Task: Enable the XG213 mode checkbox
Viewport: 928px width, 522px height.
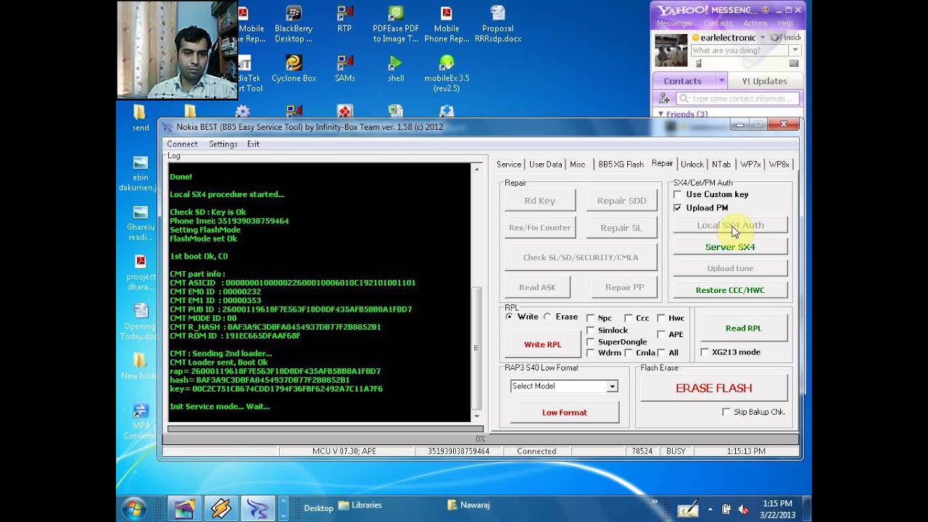Action: pyautogui.click(x=705, y=352)
